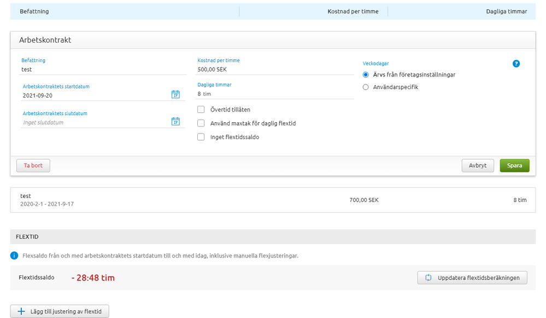Check Använd maxtak för daglig flextid
The image size is (546, 318).
coord(201,123)
